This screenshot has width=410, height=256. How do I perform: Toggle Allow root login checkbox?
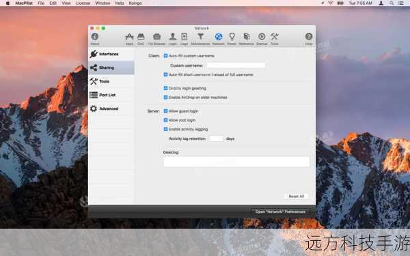tap(165, 120)
